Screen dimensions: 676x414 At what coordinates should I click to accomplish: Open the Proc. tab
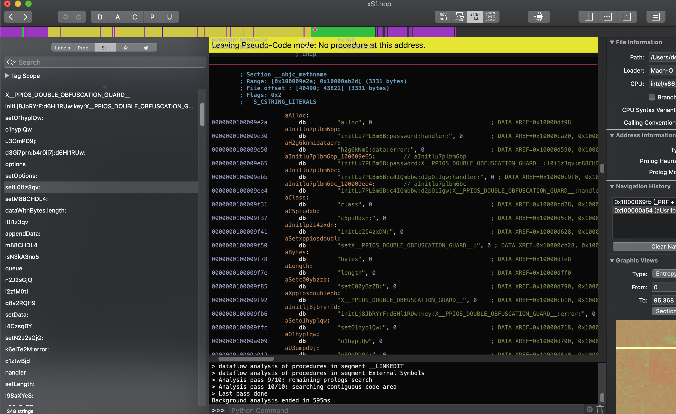[84, 48]
